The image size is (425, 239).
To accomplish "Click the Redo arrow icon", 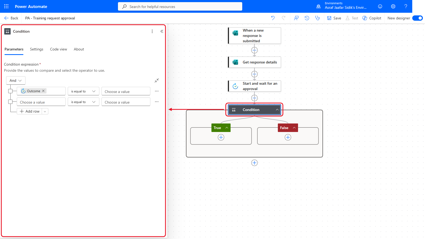I will point(284,18).
